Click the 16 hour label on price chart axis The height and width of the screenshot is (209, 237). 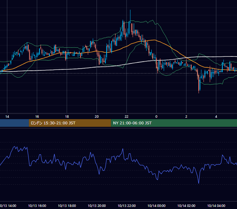point(37,117)
